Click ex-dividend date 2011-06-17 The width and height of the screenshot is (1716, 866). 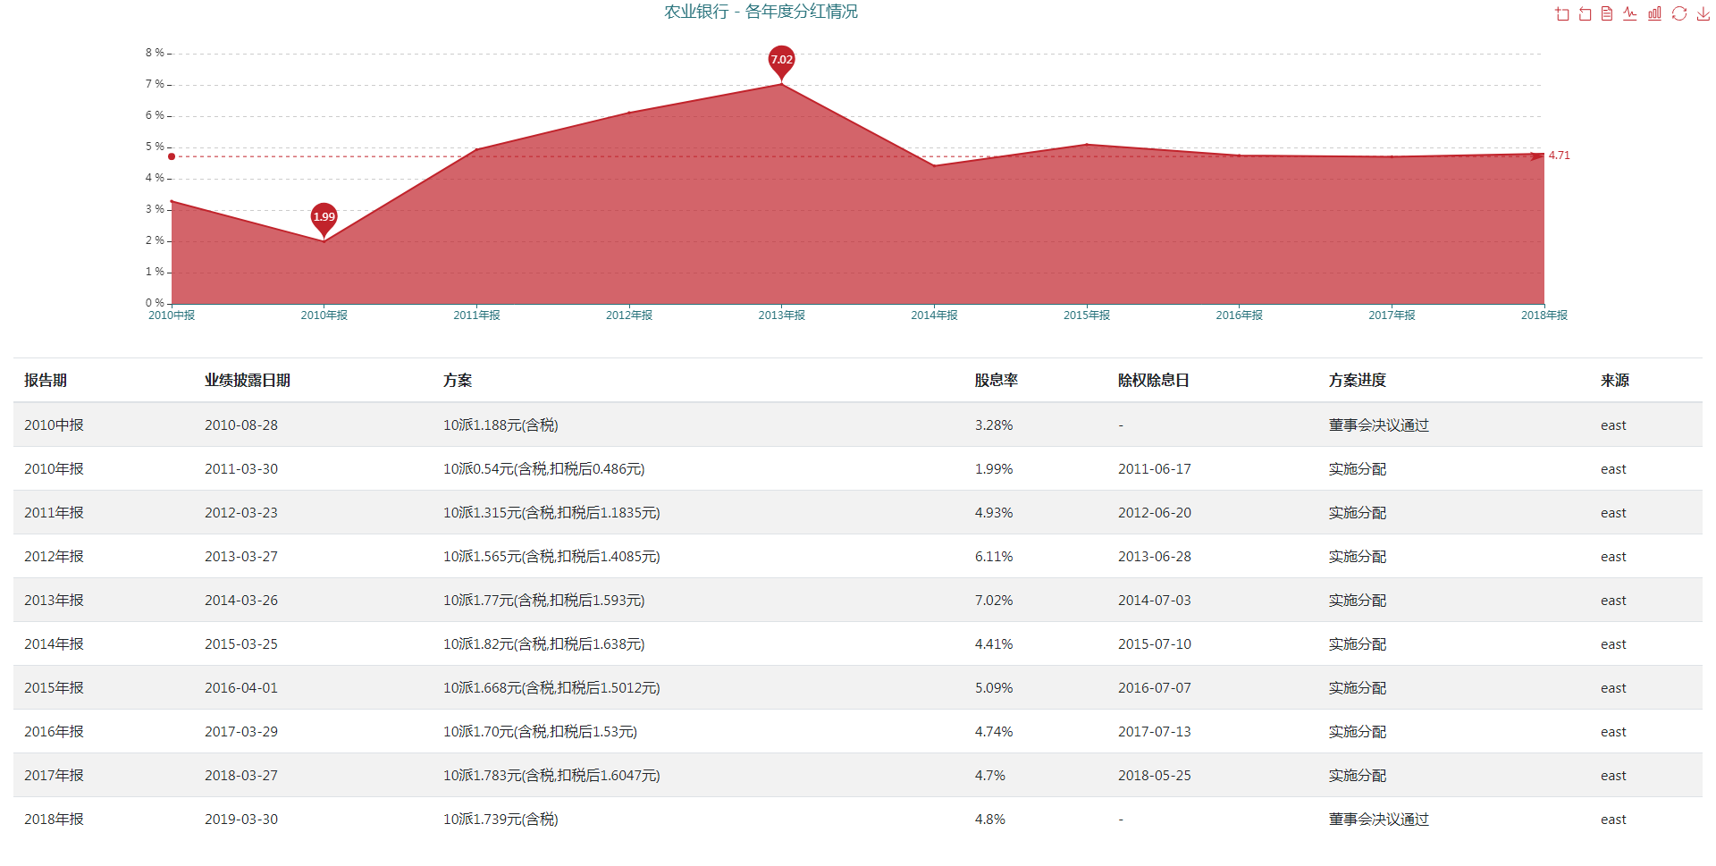[1155, 469]
